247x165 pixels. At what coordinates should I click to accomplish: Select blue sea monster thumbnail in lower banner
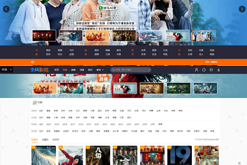point(205,88)
